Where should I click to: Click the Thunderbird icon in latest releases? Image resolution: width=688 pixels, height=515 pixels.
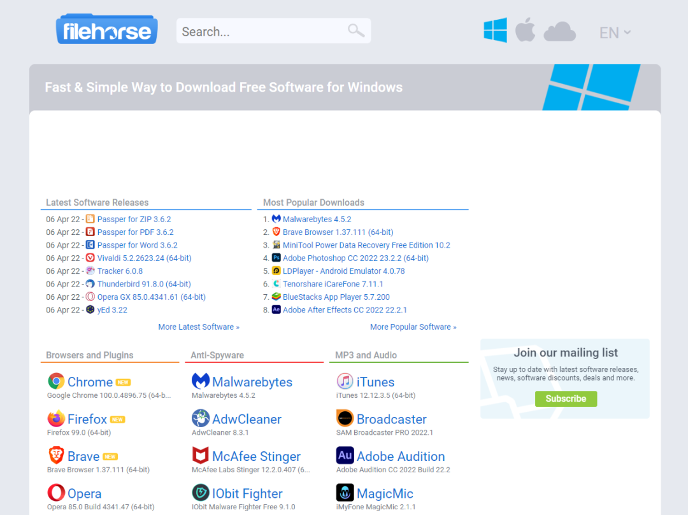(x=90, y=283)
